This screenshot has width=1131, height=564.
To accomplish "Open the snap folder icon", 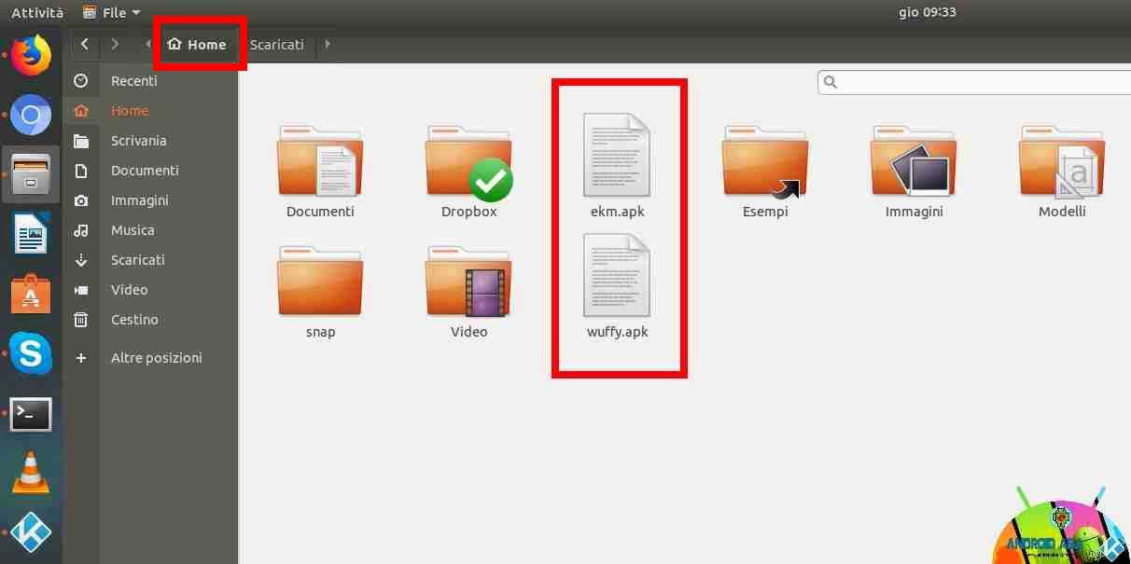I will 320,282.
